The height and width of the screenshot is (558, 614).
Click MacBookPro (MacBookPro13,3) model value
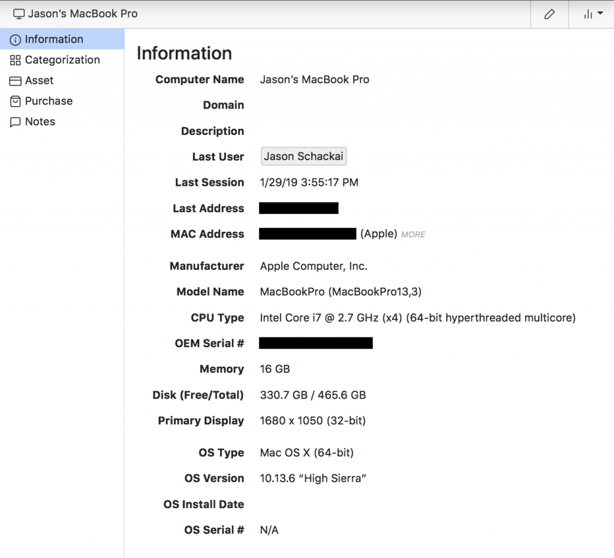341,292
